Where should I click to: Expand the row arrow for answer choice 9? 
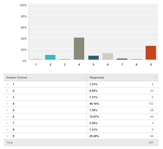8,136
